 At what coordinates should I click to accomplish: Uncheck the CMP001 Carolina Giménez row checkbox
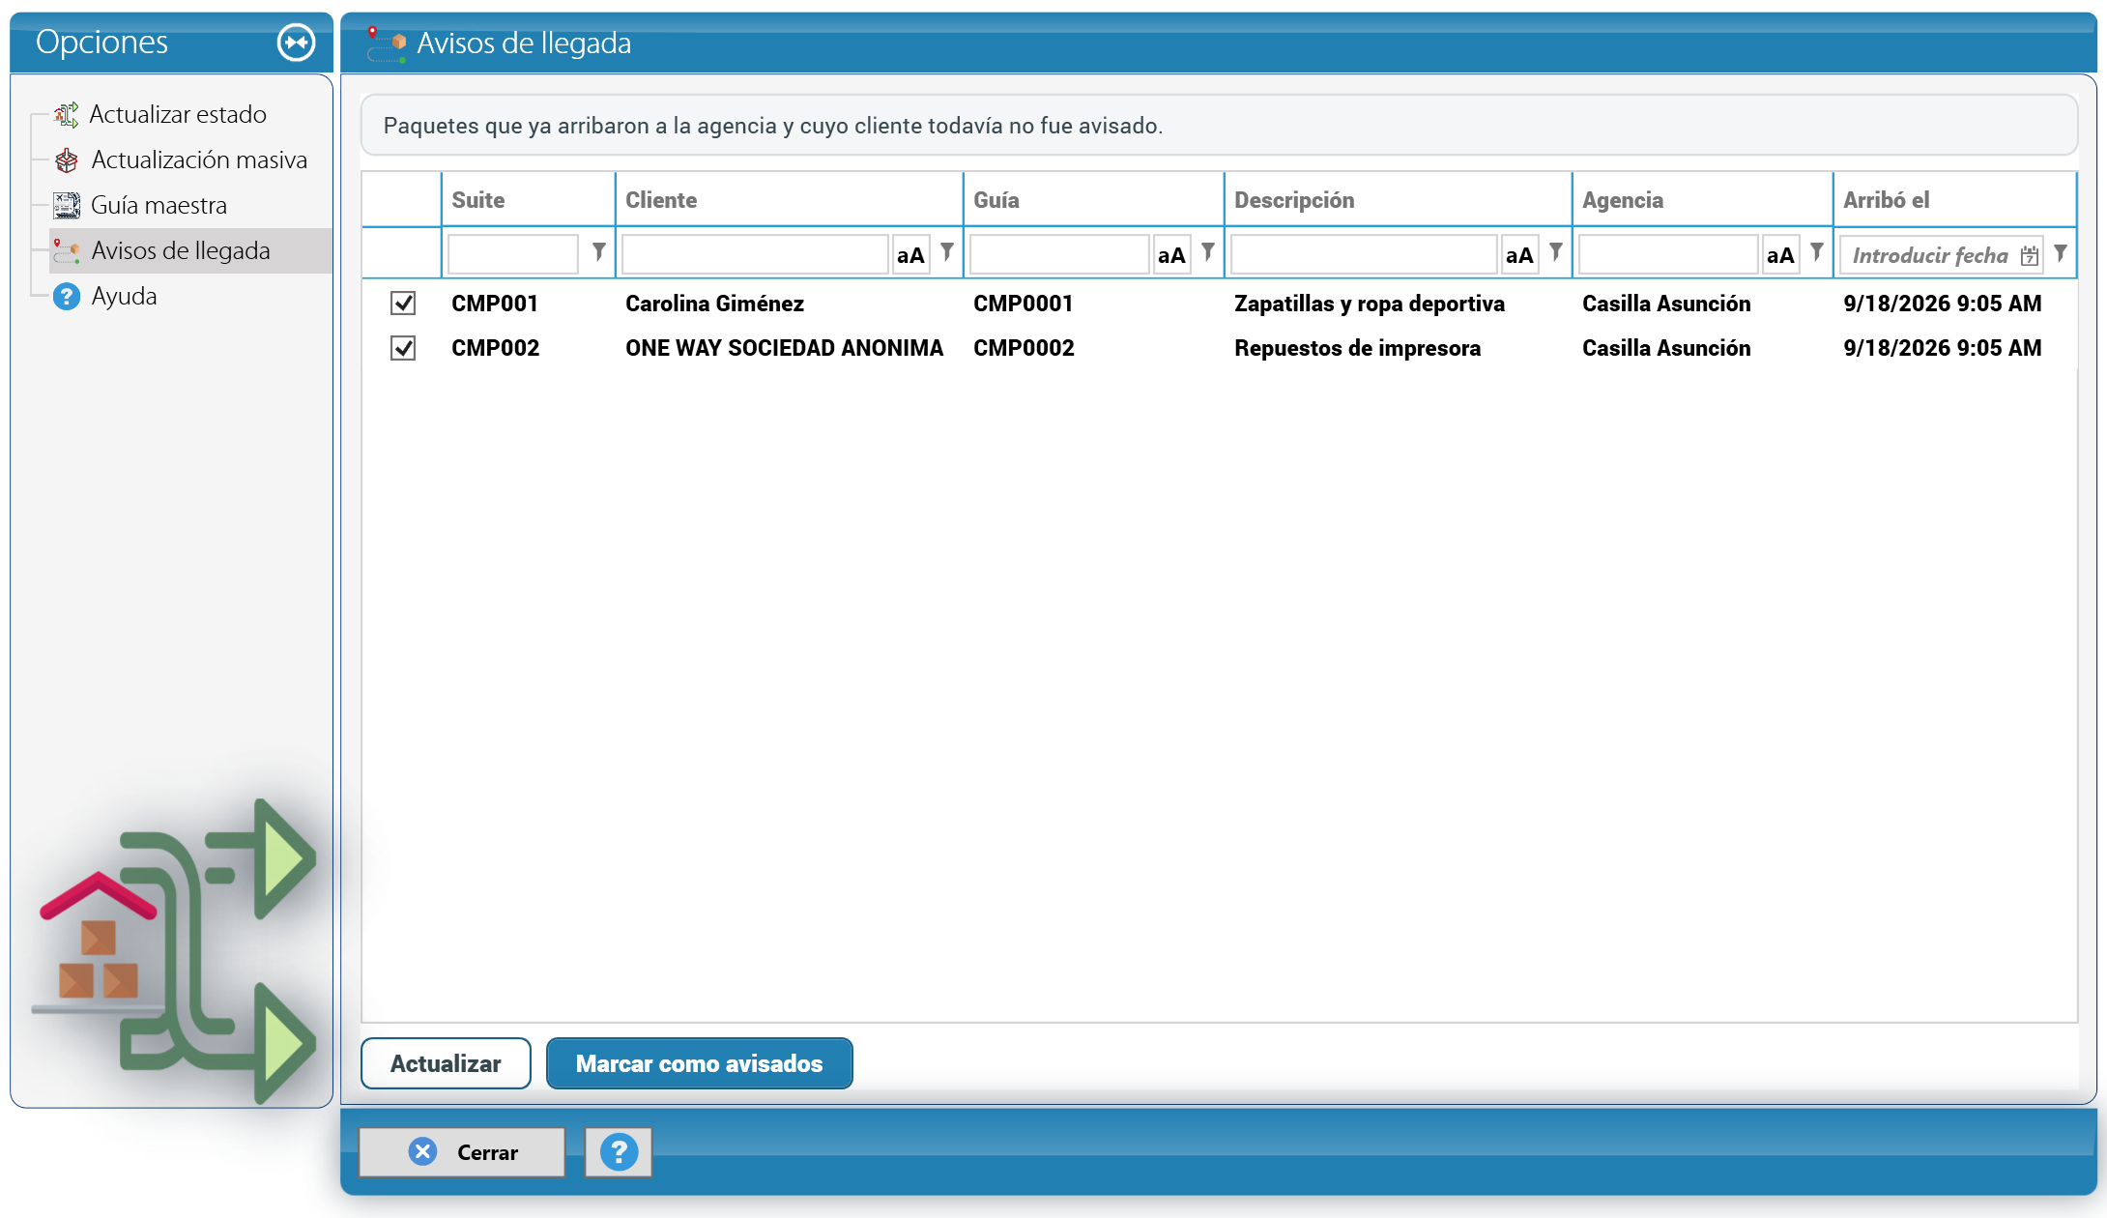[x=403, y=304]
